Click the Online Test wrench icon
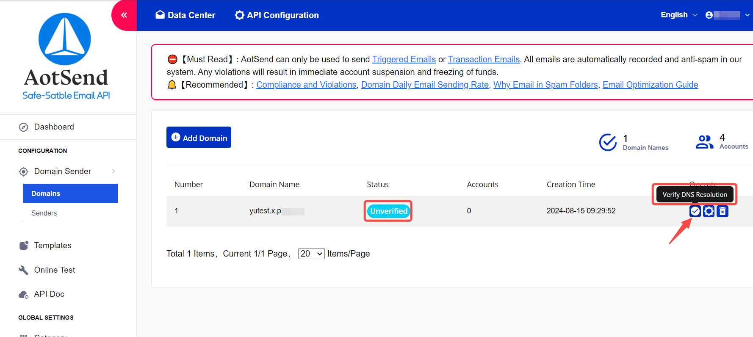This screenshot has width=753, height=337. tap(23, 270)
